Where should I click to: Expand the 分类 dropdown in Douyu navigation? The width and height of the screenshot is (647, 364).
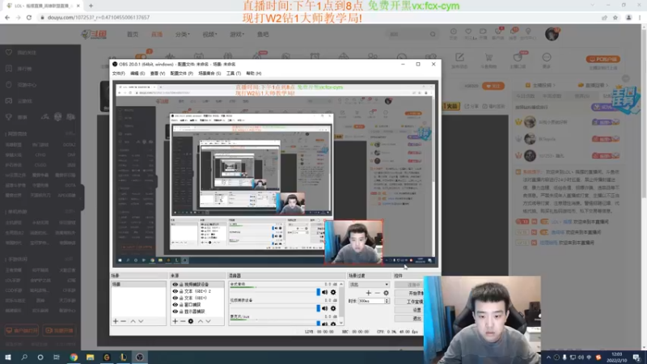tap(183, 34)
